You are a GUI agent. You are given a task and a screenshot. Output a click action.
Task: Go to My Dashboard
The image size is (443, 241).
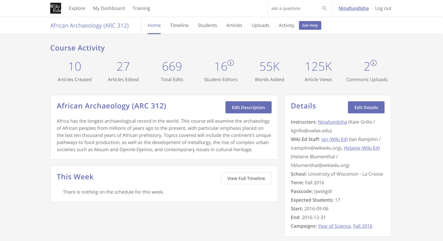click(109, 8)
